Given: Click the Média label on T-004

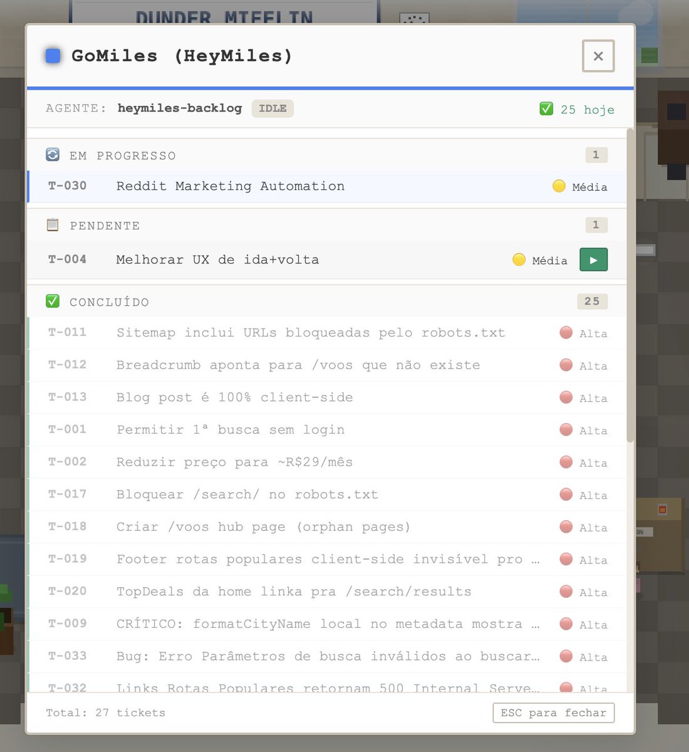Looking at the screenshot, I should pyautogui.click(x=550, y=261).
